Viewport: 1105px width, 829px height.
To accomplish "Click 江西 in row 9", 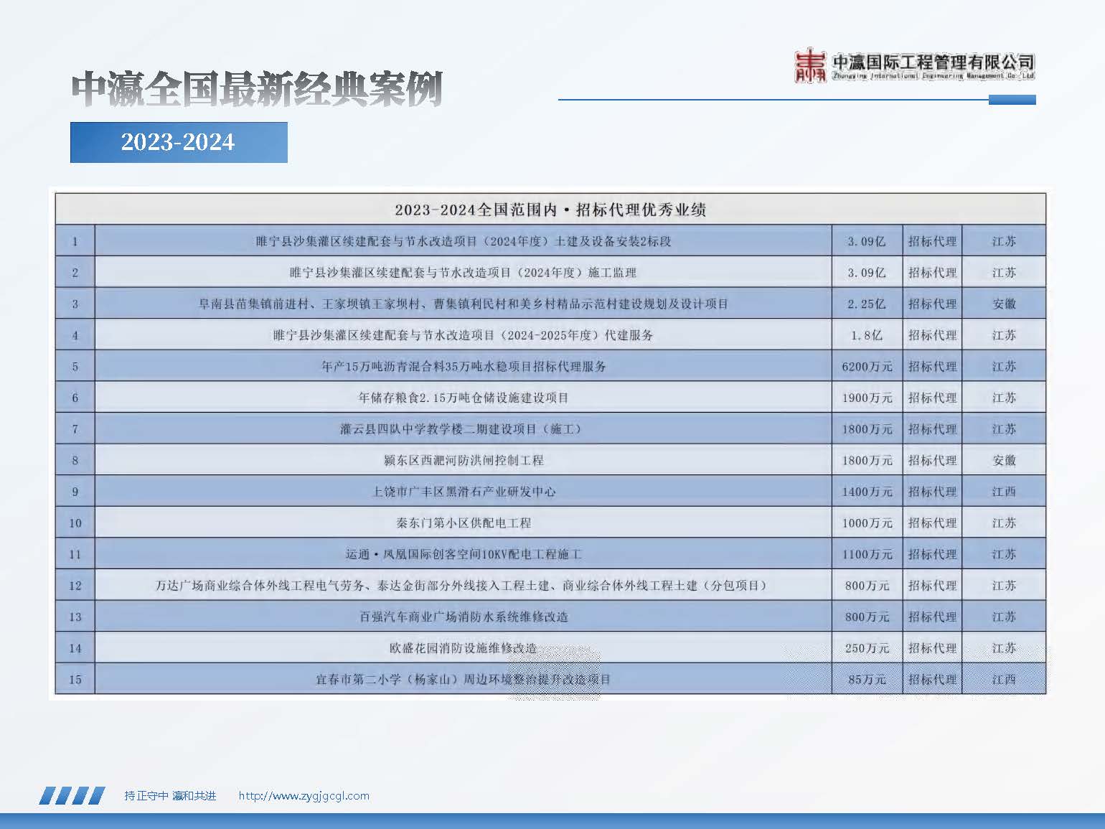I will (1004, 492).
